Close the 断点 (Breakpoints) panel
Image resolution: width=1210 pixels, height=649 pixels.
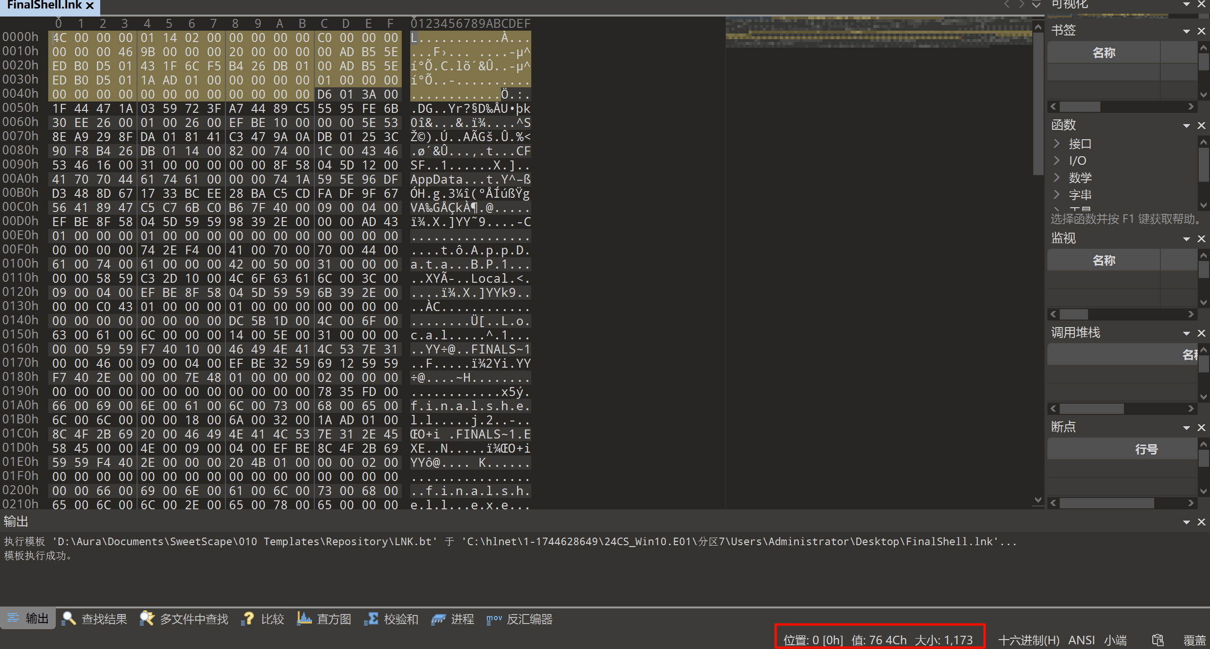[1201, 428]
